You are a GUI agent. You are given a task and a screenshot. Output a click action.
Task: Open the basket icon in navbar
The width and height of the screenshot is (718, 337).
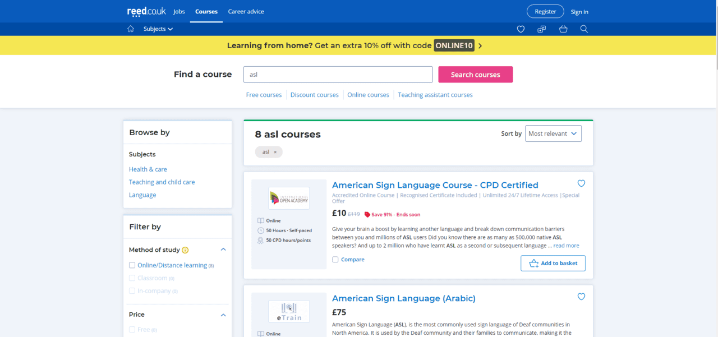point(563,29)
